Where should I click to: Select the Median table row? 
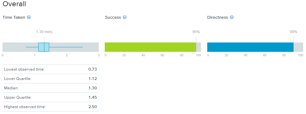[x=50, y=88]
